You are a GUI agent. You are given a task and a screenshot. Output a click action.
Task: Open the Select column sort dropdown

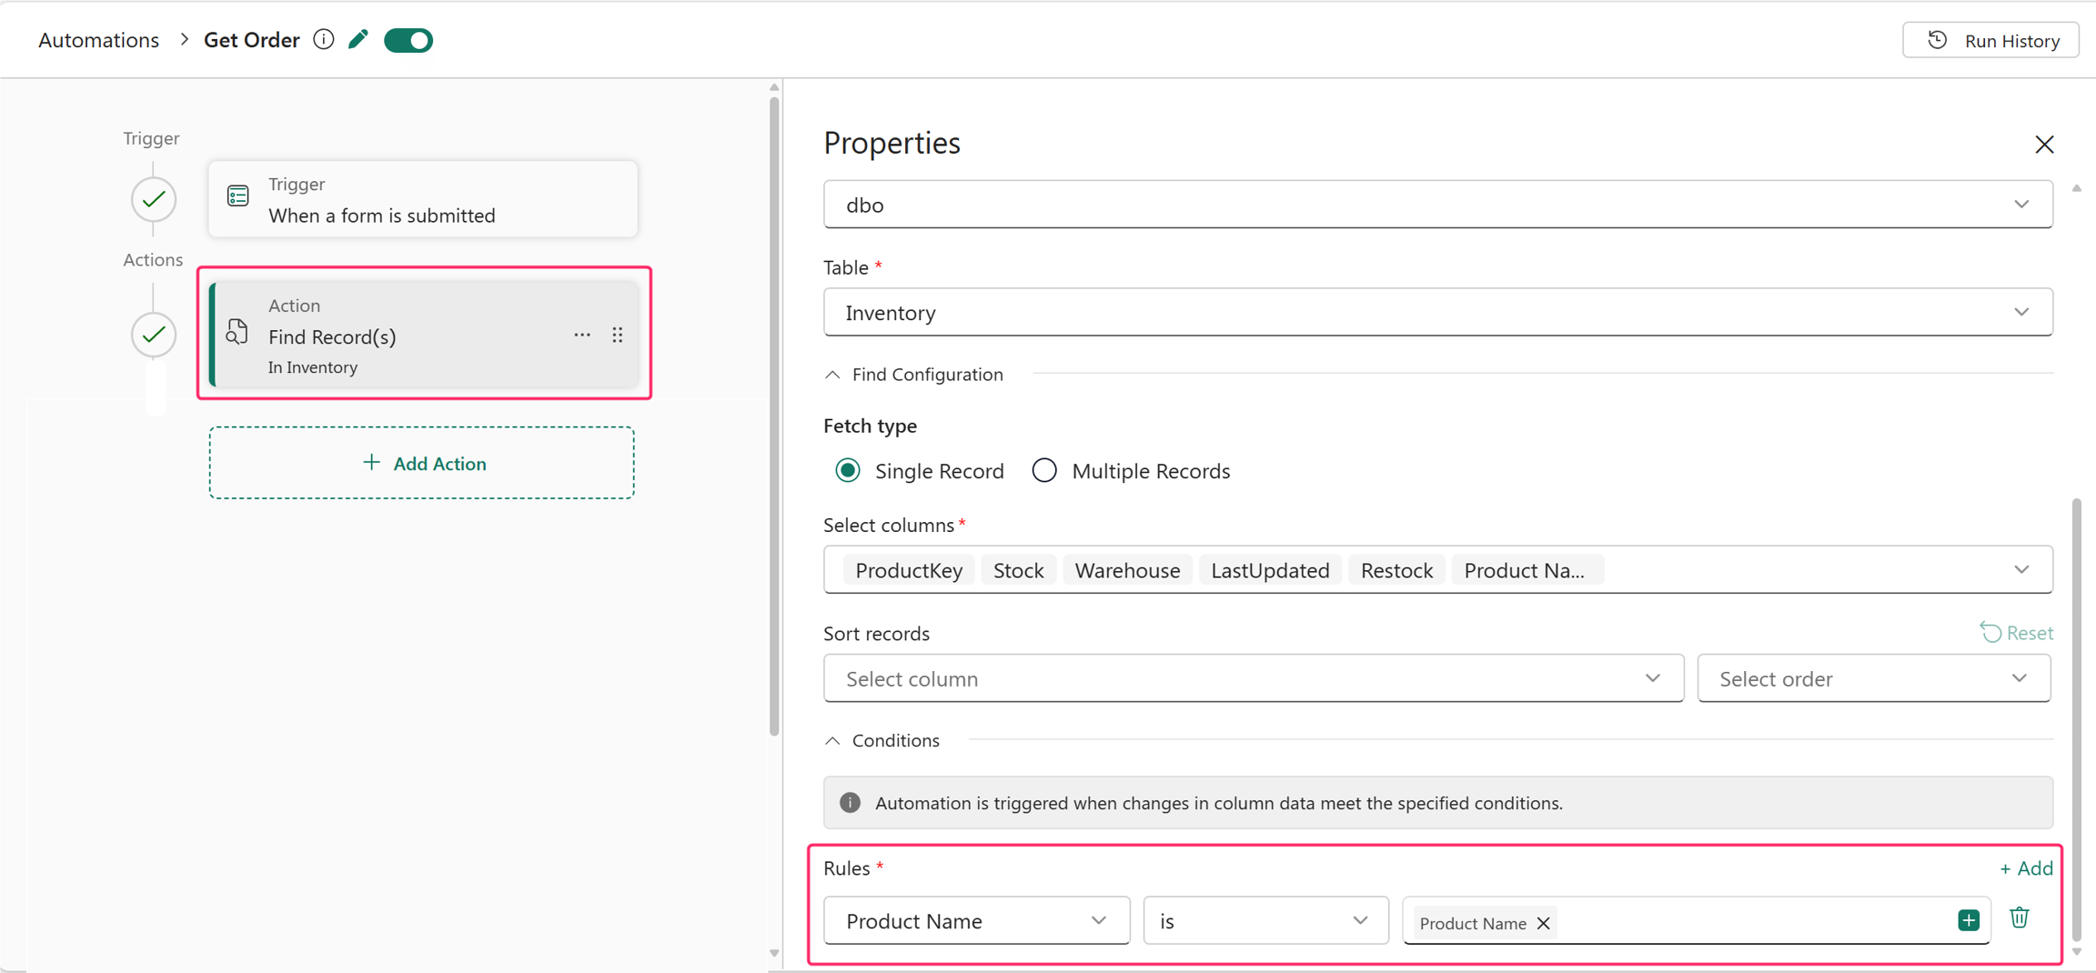(1254, 678)
